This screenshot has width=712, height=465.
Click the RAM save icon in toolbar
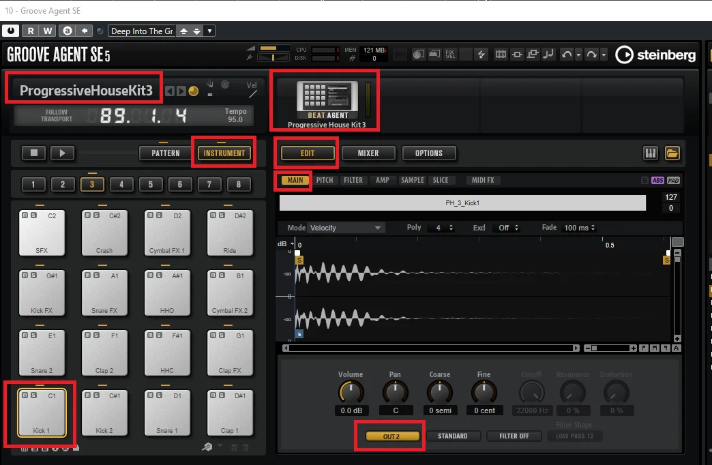(x=501, y=55)
